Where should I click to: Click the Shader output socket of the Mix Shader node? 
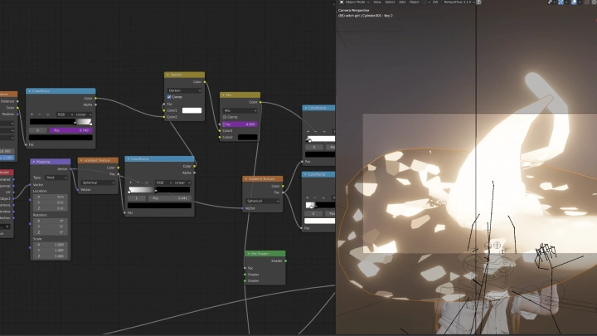click(x=285, y=261)
